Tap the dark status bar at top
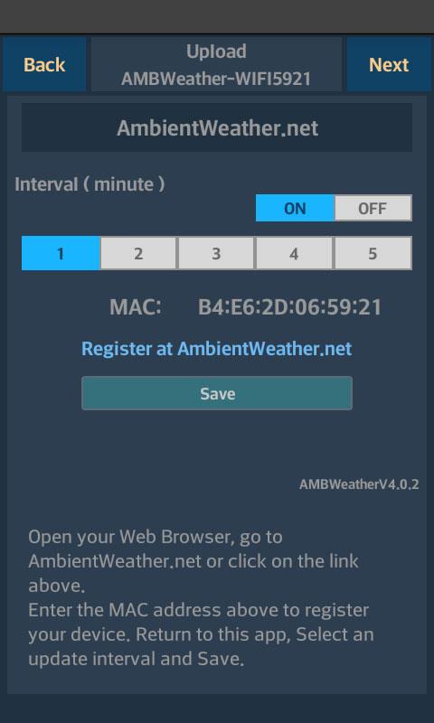 217,16
